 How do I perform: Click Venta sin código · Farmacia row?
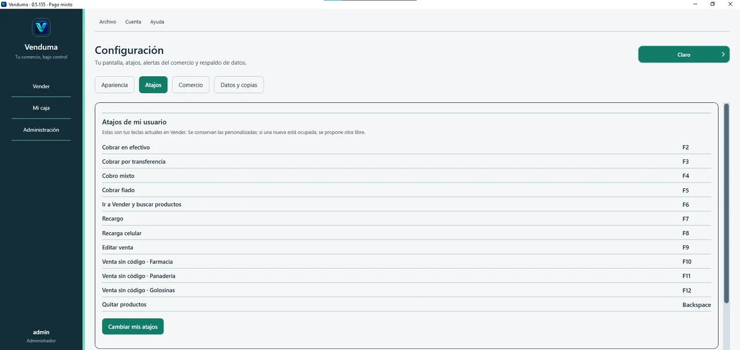coord(406,262)
